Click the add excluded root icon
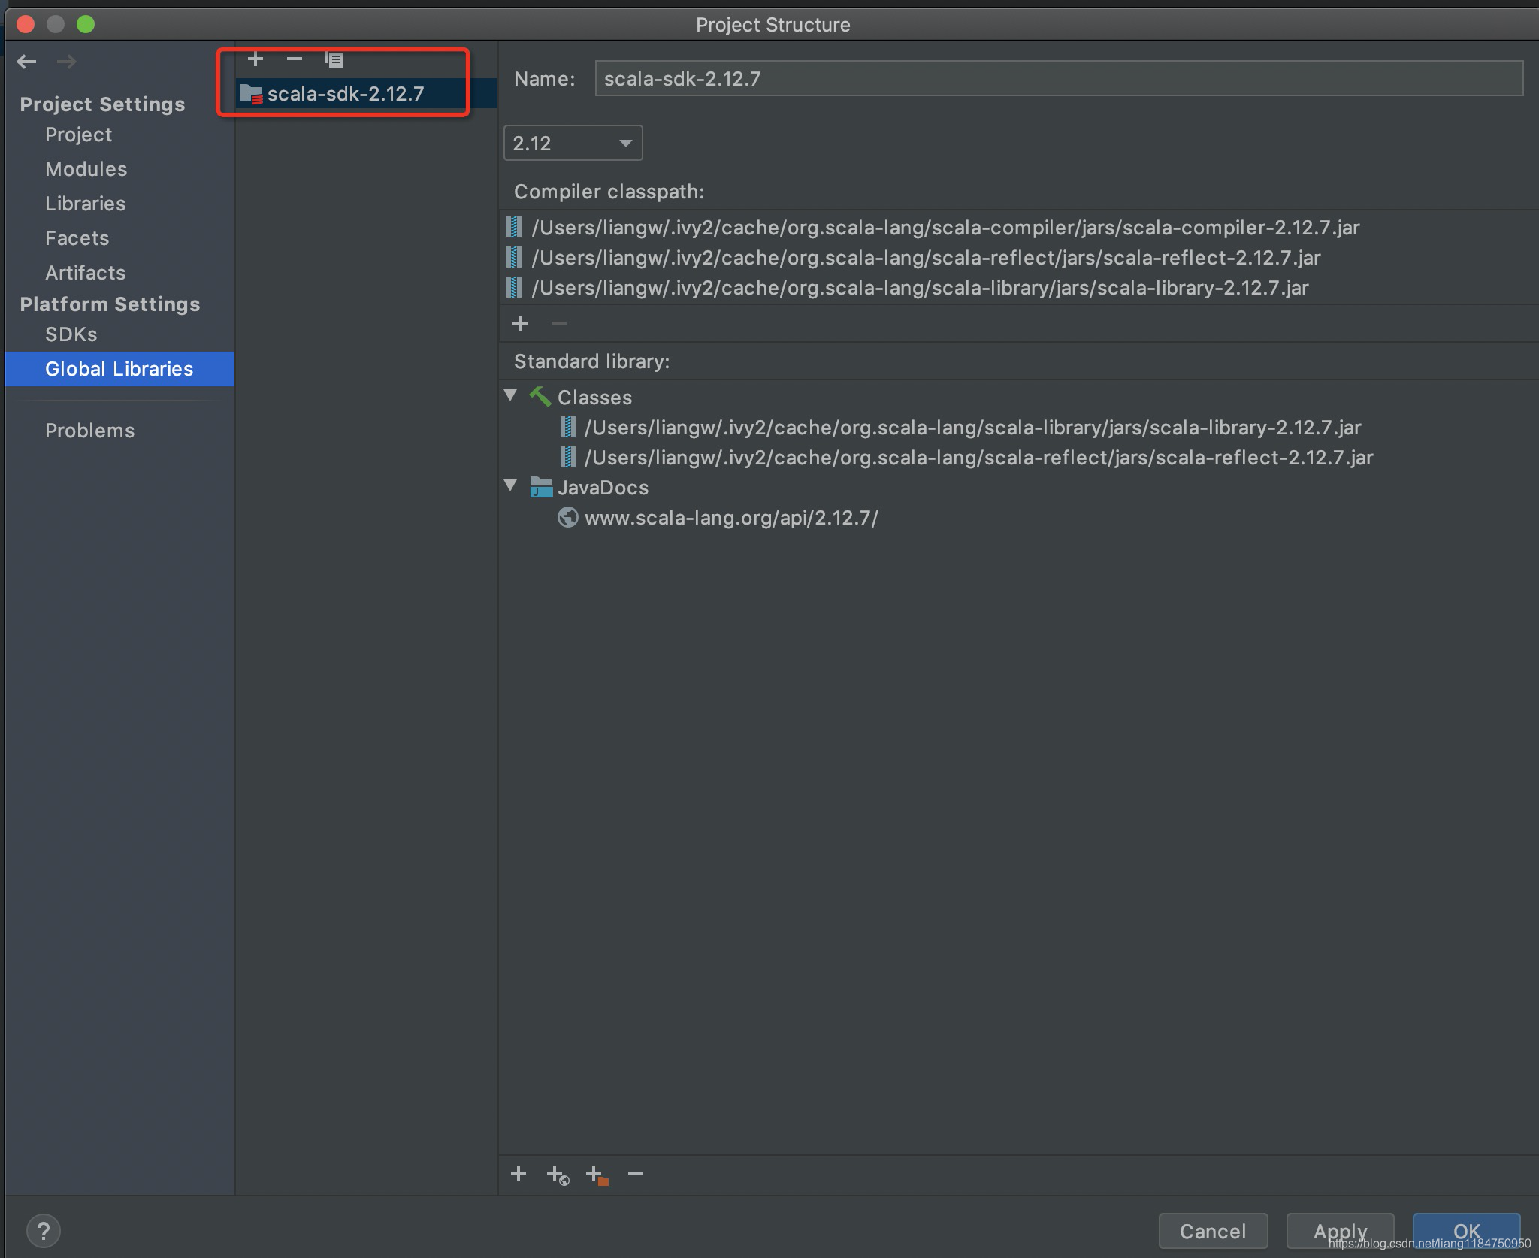 point(597,1175)
